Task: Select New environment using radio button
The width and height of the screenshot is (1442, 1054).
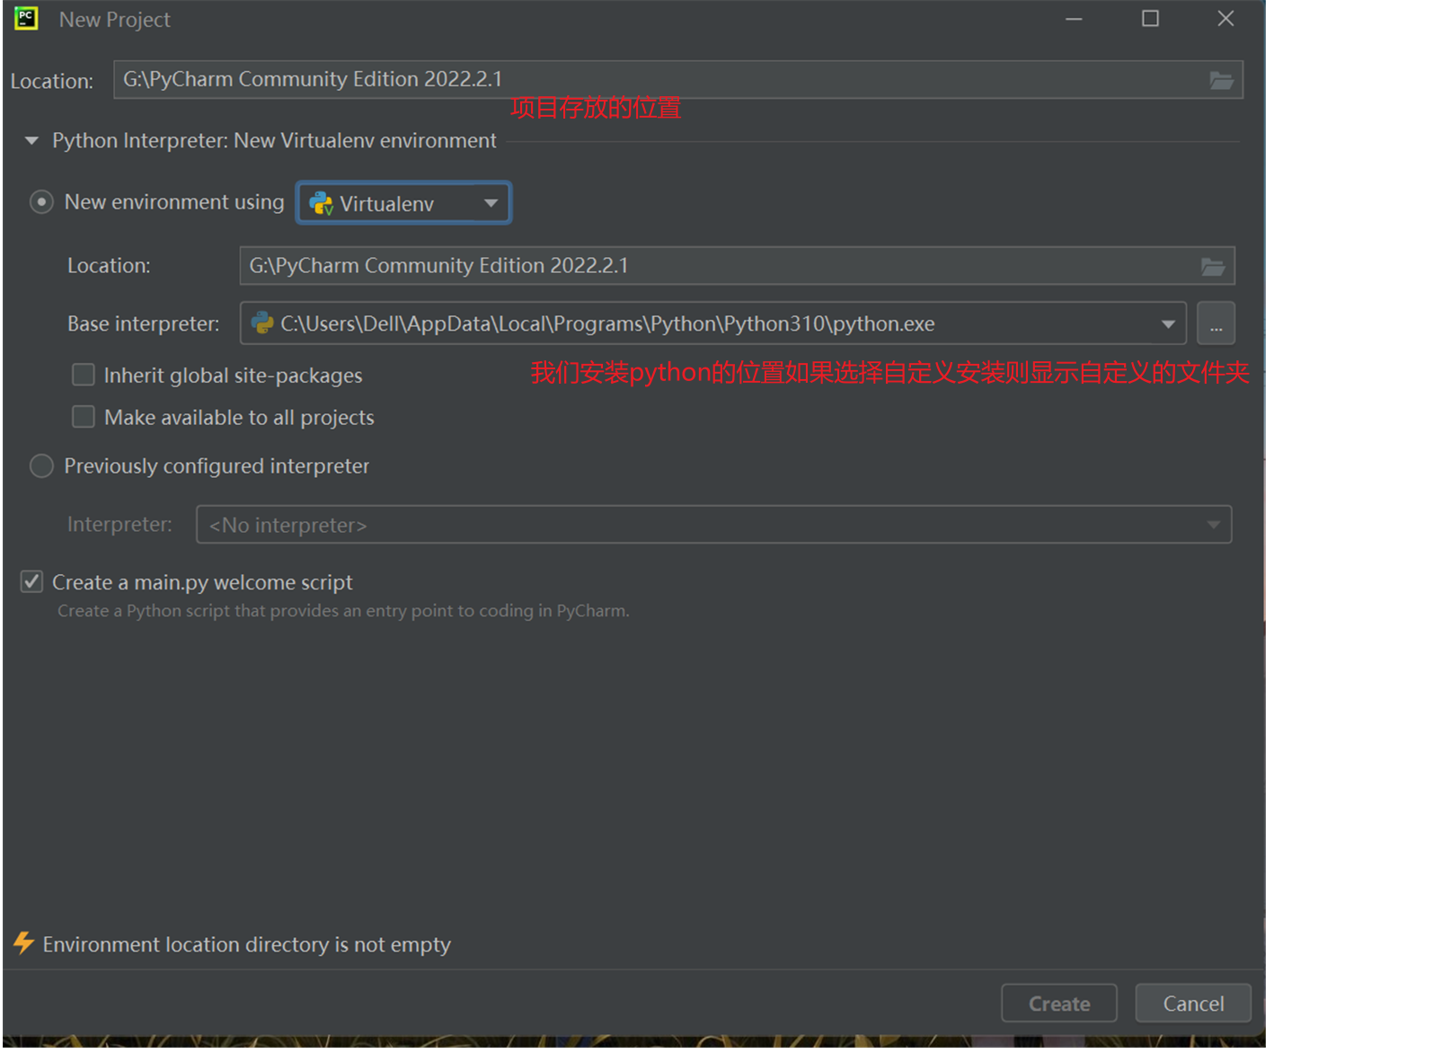Action: 41,202
